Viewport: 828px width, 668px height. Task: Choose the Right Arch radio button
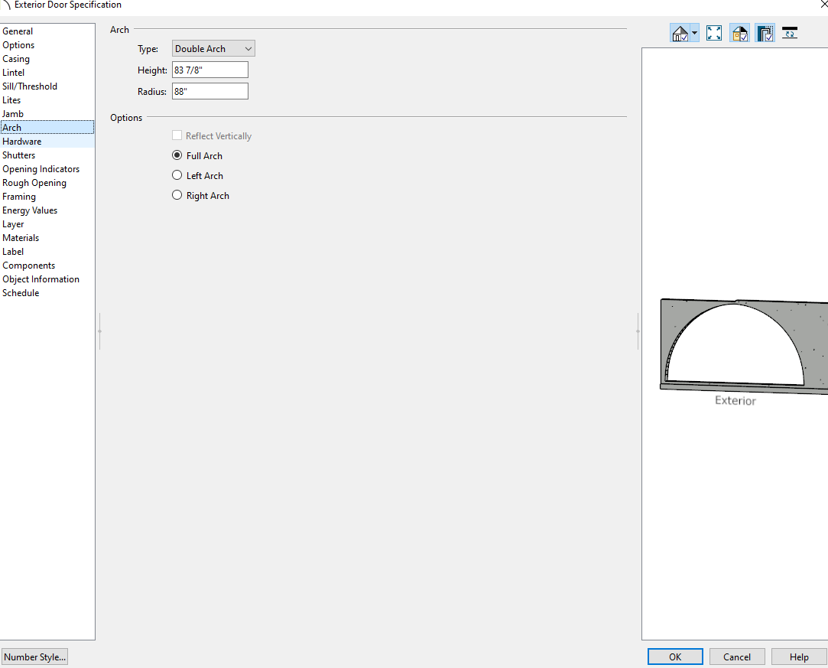coord(177,195)
